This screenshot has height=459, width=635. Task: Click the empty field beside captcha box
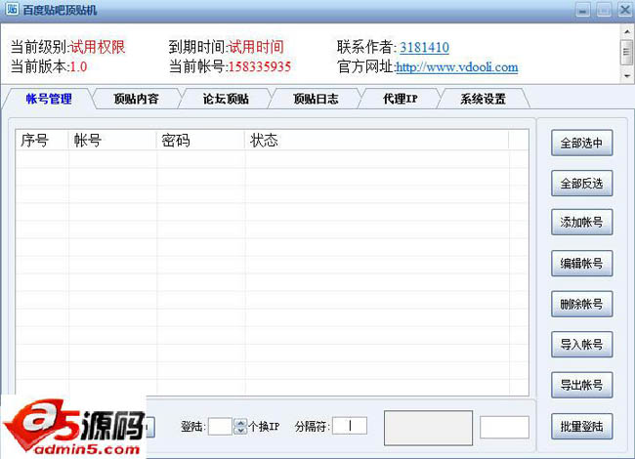point(505,427)
